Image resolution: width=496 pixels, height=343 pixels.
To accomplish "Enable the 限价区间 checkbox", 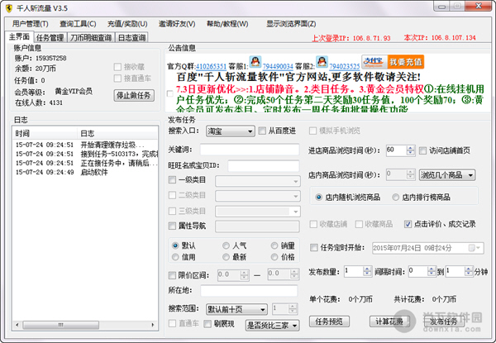I will (172, 275).
